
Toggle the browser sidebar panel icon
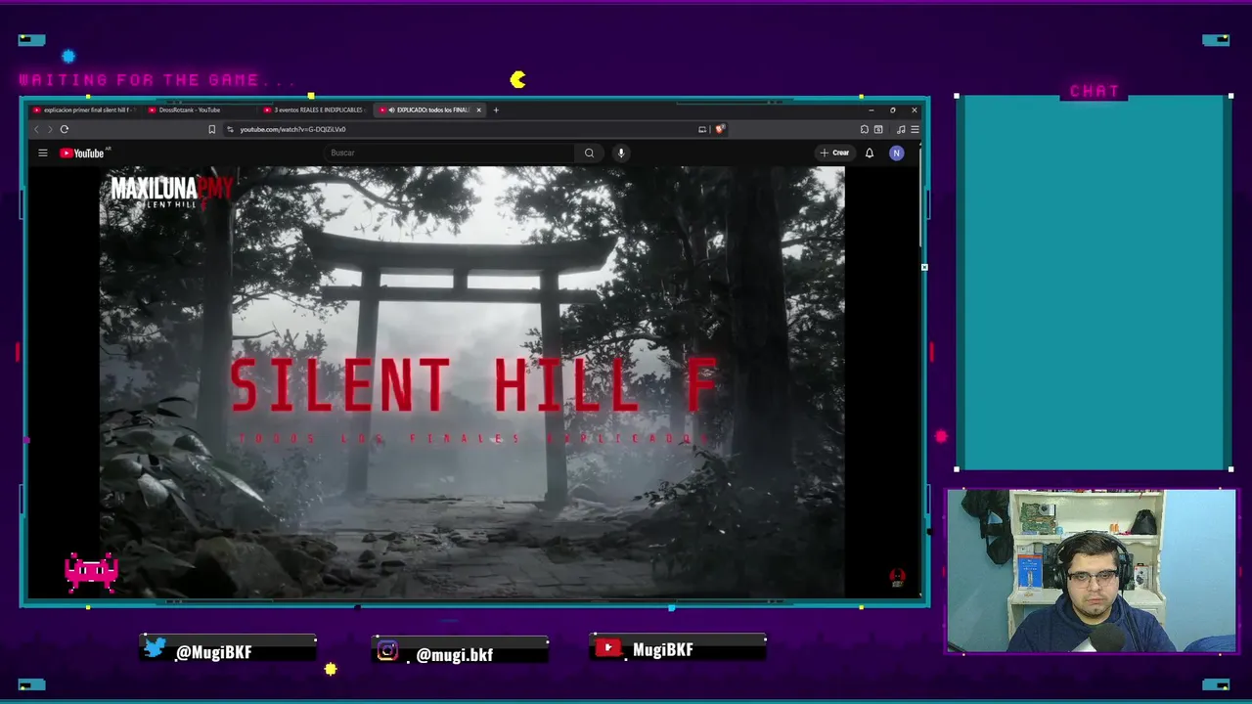878,129
